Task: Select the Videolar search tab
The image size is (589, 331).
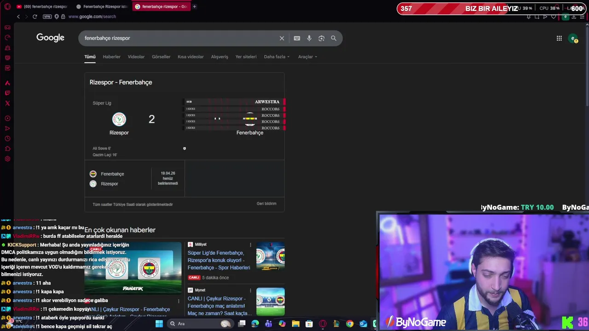Action: pyautogui.click(x=136, y=57)
